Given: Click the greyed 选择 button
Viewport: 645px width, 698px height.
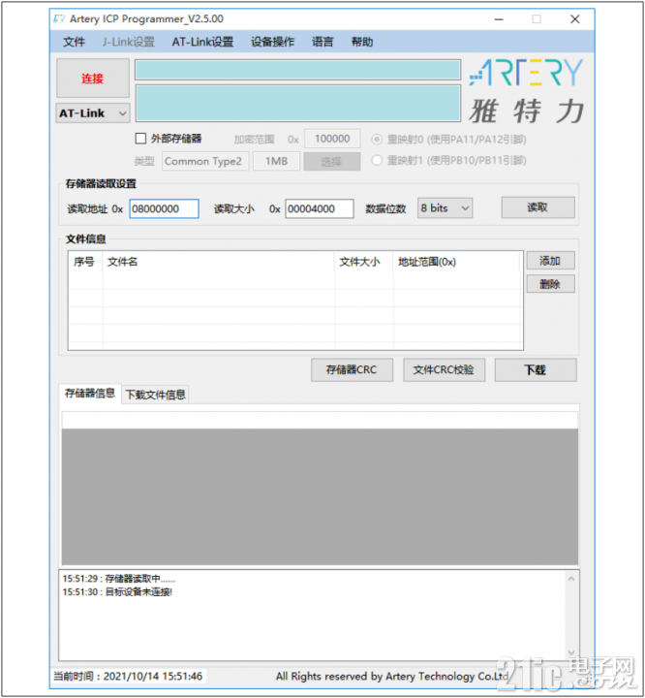Looking at the screenshot, I should pos(332,161).
